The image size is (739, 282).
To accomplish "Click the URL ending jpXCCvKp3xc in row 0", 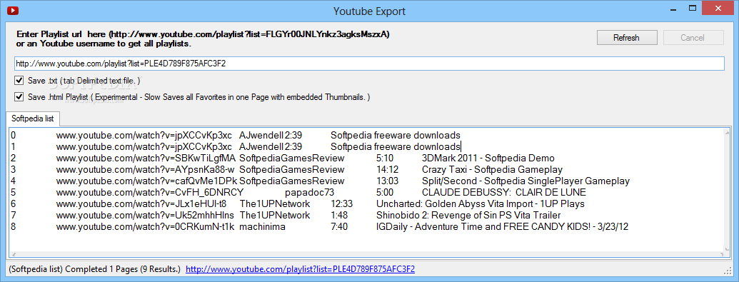I will point(144,136).
